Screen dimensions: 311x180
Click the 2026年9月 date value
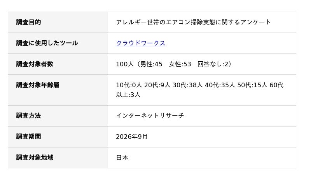pos(132,137)
